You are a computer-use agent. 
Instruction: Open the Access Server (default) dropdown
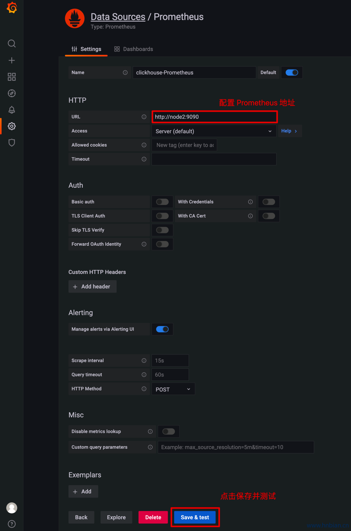[x=214, y=131]
